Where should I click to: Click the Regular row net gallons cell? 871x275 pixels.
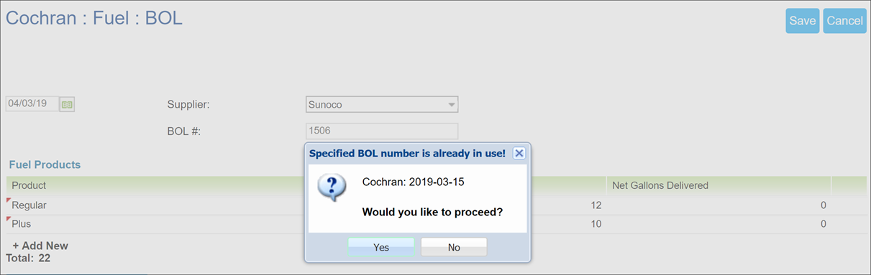click(x=719, y=205)
